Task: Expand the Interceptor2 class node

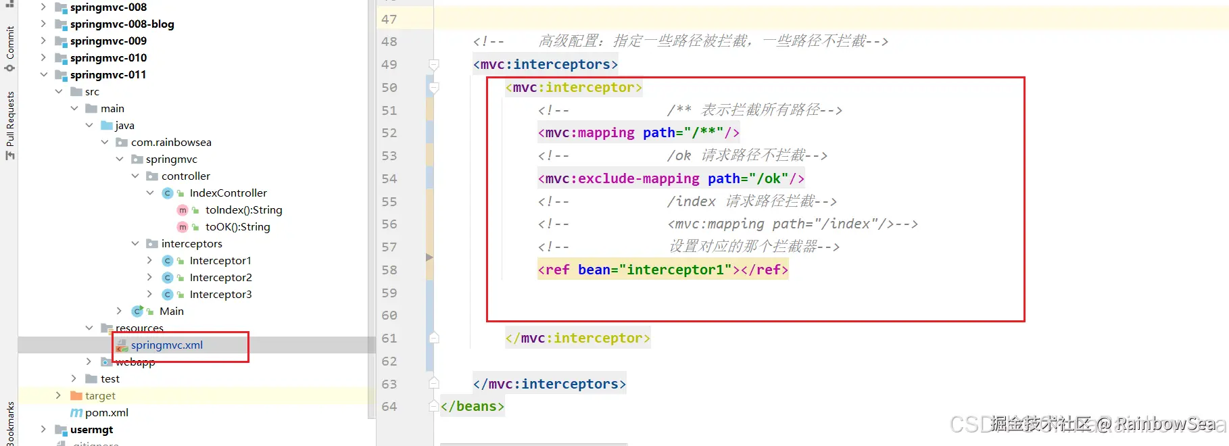Action: (x=150, y=278)
